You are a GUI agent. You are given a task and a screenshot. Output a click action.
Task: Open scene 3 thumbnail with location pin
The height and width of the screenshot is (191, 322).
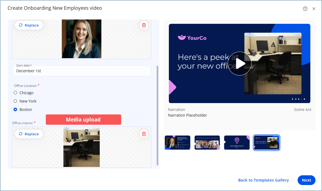237,143
